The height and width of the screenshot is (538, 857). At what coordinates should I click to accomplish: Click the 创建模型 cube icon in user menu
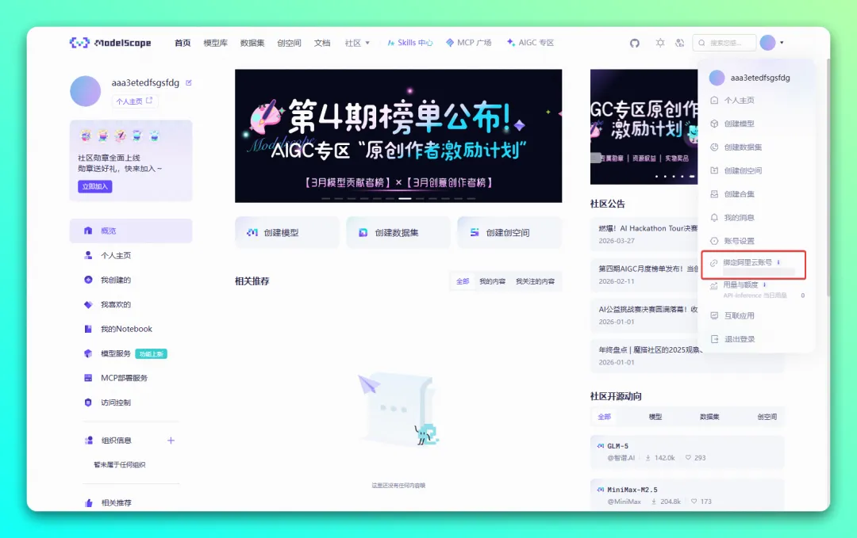(x=714, y=124)
